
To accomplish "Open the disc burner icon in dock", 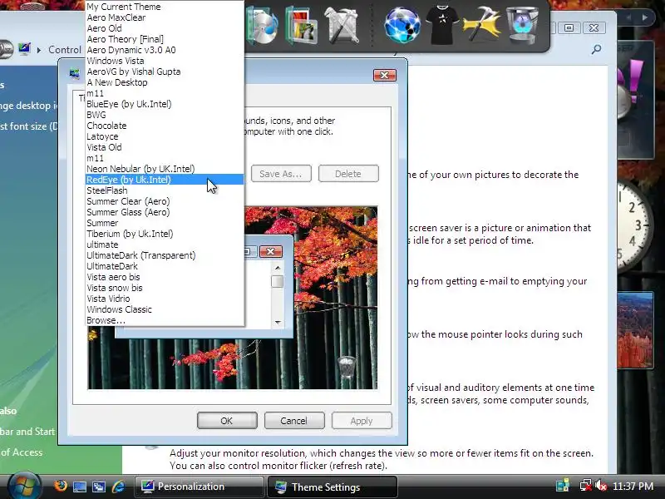I will pos(264,26).
